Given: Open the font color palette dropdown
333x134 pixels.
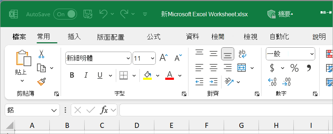Looking at the screenshot, I should click(180, 75).
